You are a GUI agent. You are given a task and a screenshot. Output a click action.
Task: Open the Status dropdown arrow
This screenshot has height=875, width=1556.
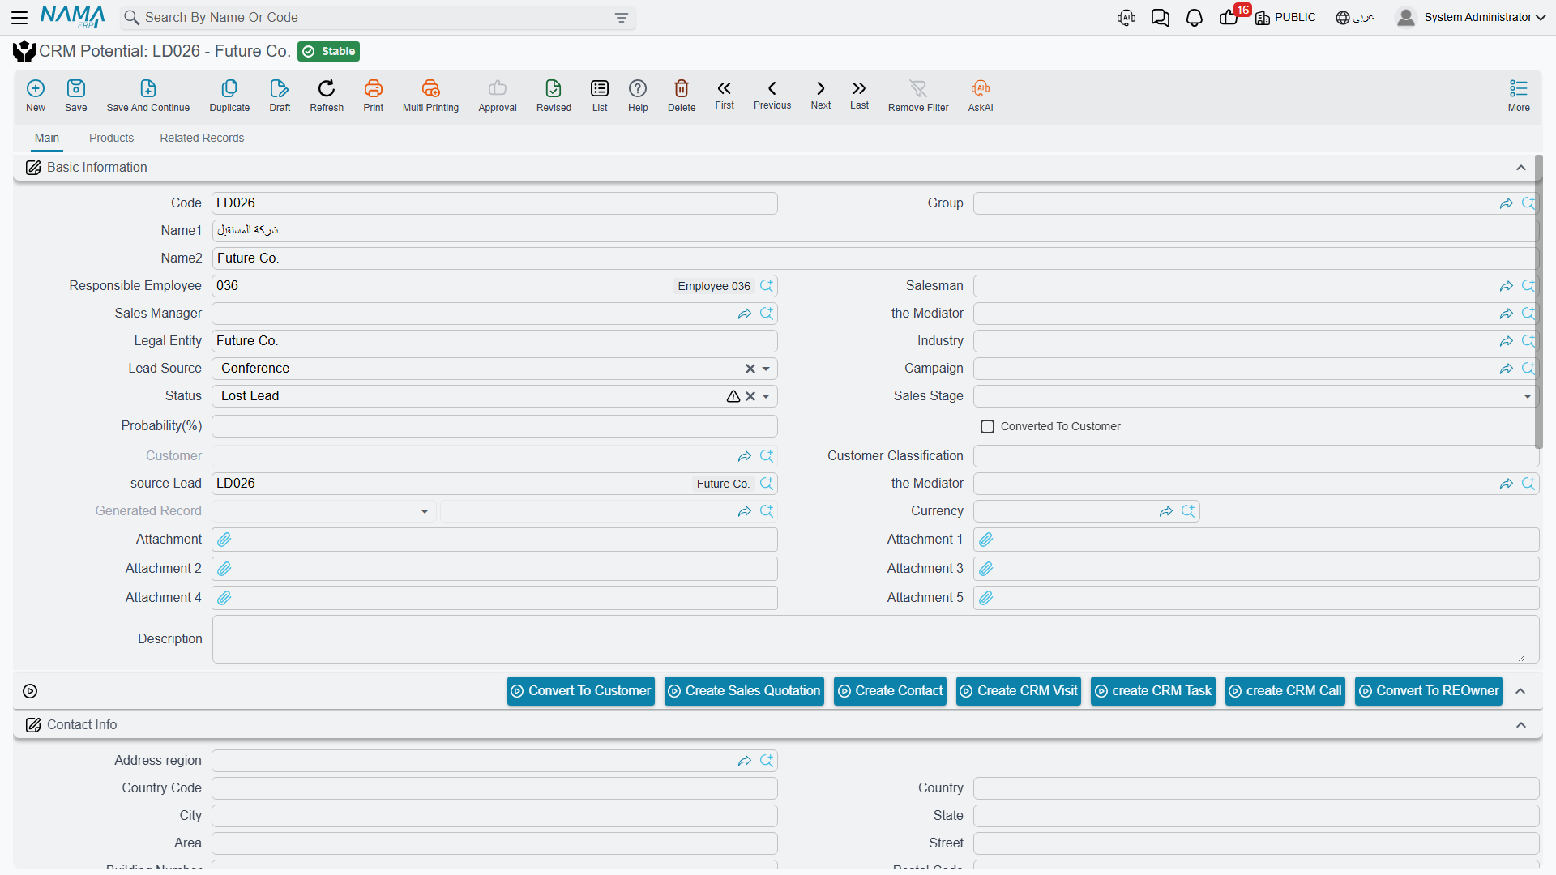click(x=766, y=396)
